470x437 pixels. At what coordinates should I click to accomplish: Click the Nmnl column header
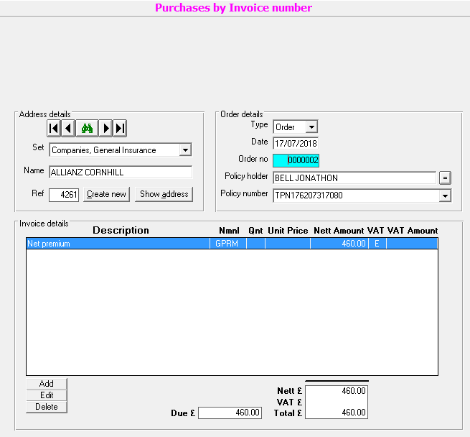[229, 231]
